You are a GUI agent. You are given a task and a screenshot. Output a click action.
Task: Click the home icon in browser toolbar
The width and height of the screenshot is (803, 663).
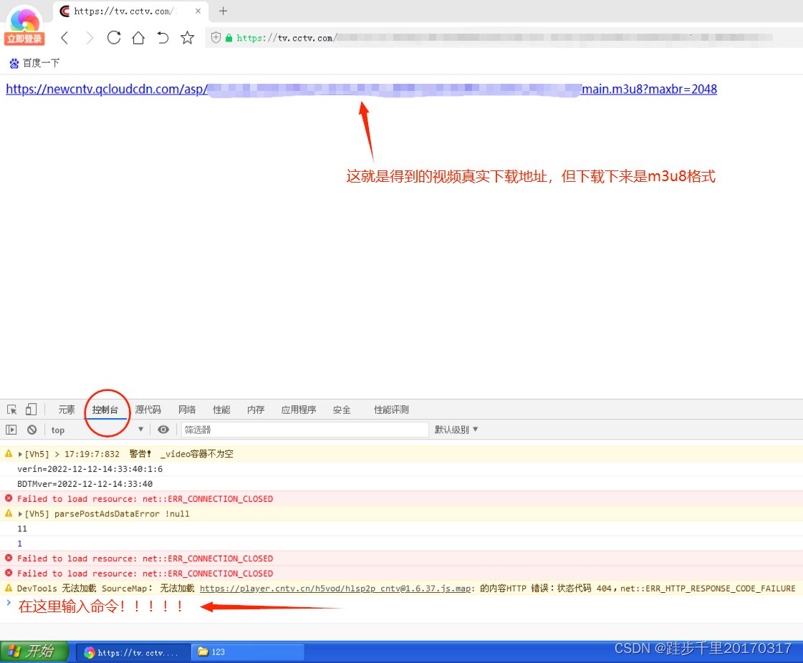[138, 37]
